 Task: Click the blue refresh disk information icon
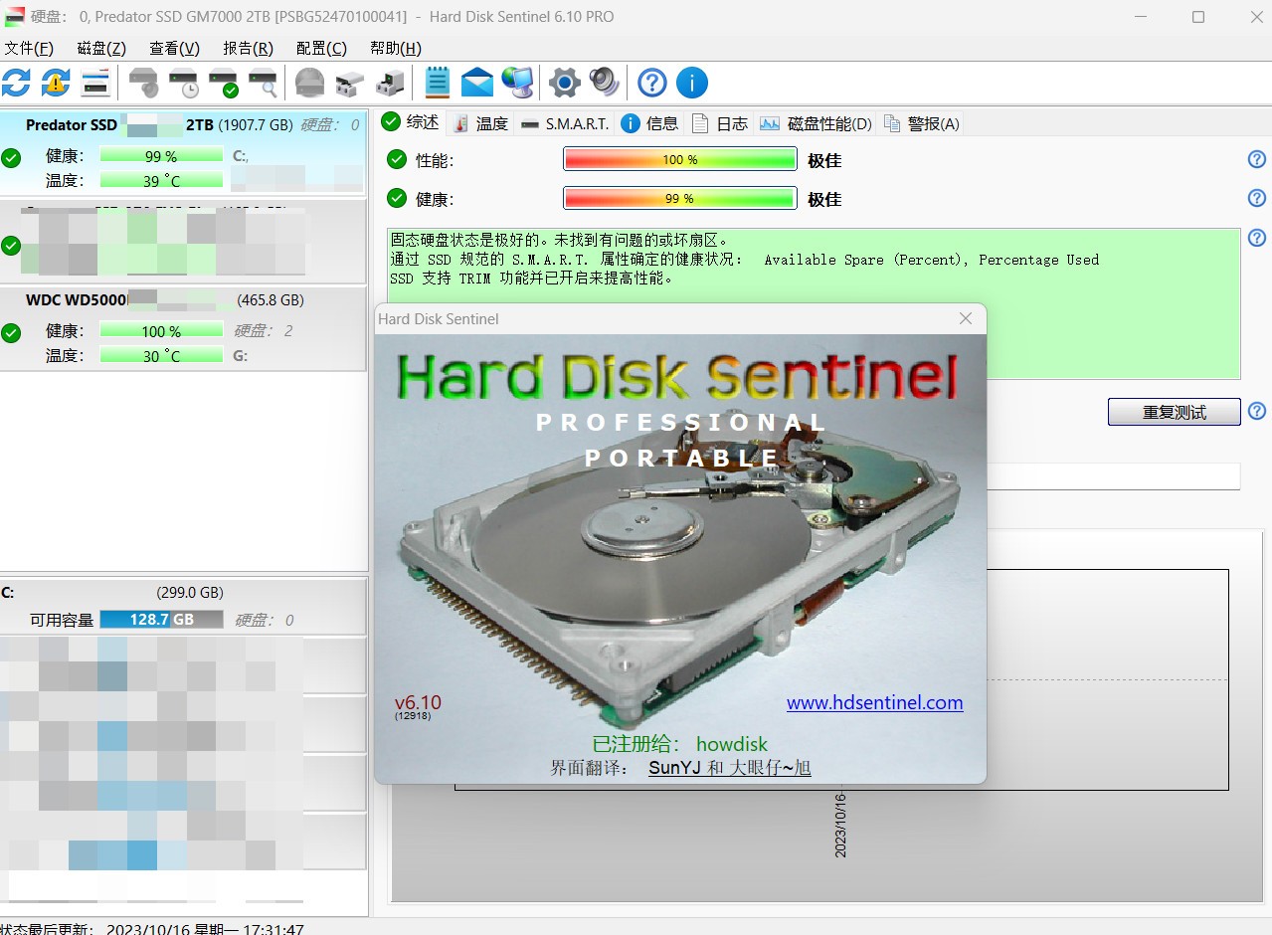tap(16, 82)
